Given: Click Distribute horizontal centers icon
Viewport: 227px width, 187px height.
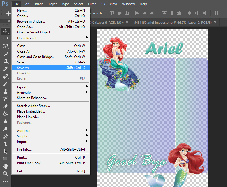Looking at the screenshot, I should click(196, 13).
